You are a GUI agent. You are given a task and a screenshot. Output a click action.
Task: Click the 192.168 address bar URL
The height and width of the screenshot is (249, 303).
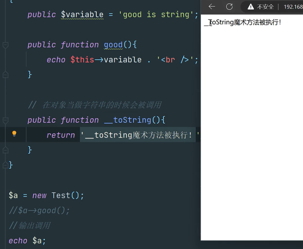(293, 7)
